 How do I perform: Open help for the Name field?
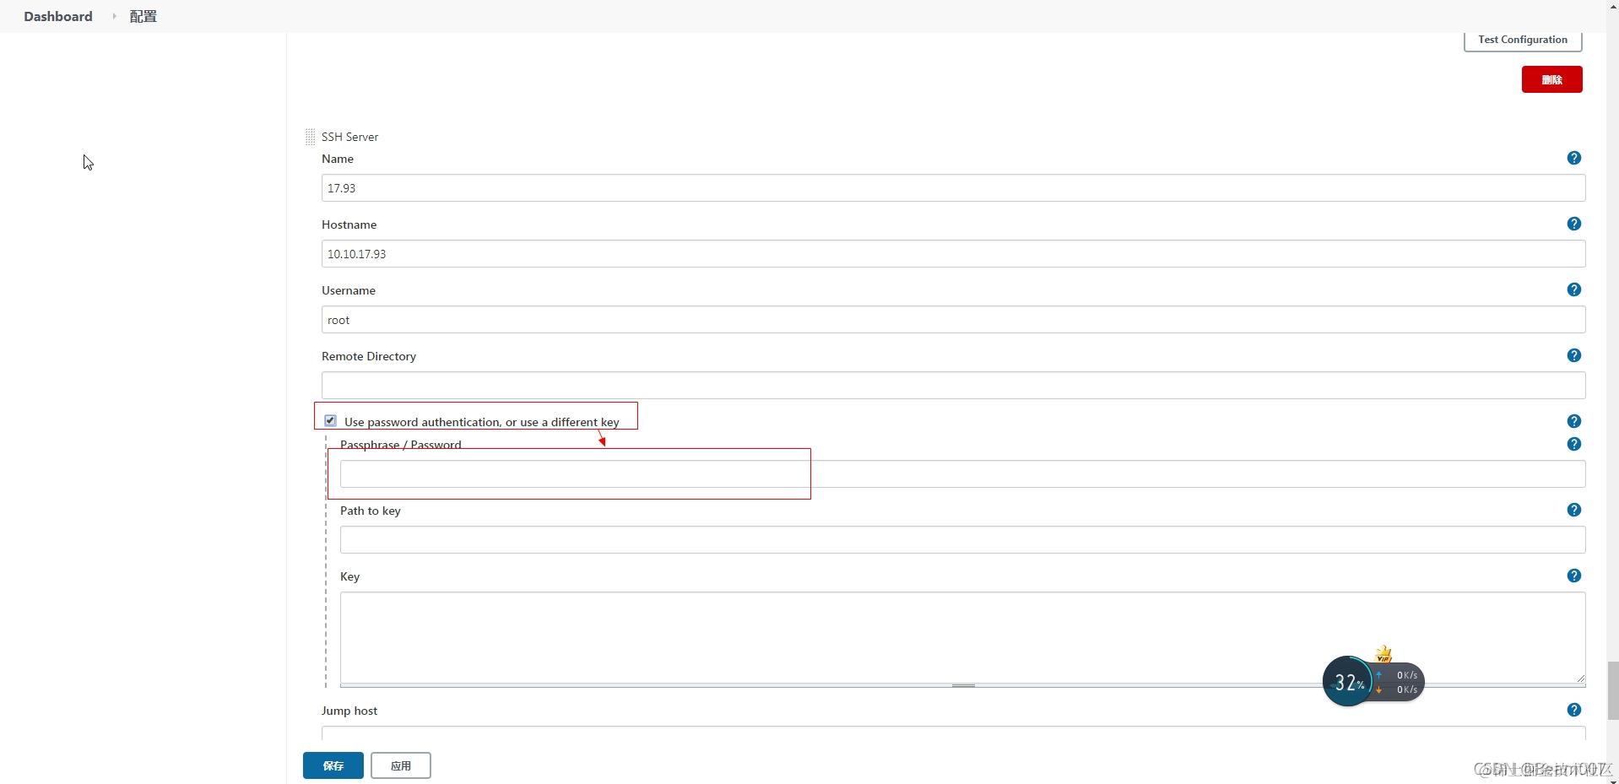point(1573,158)
